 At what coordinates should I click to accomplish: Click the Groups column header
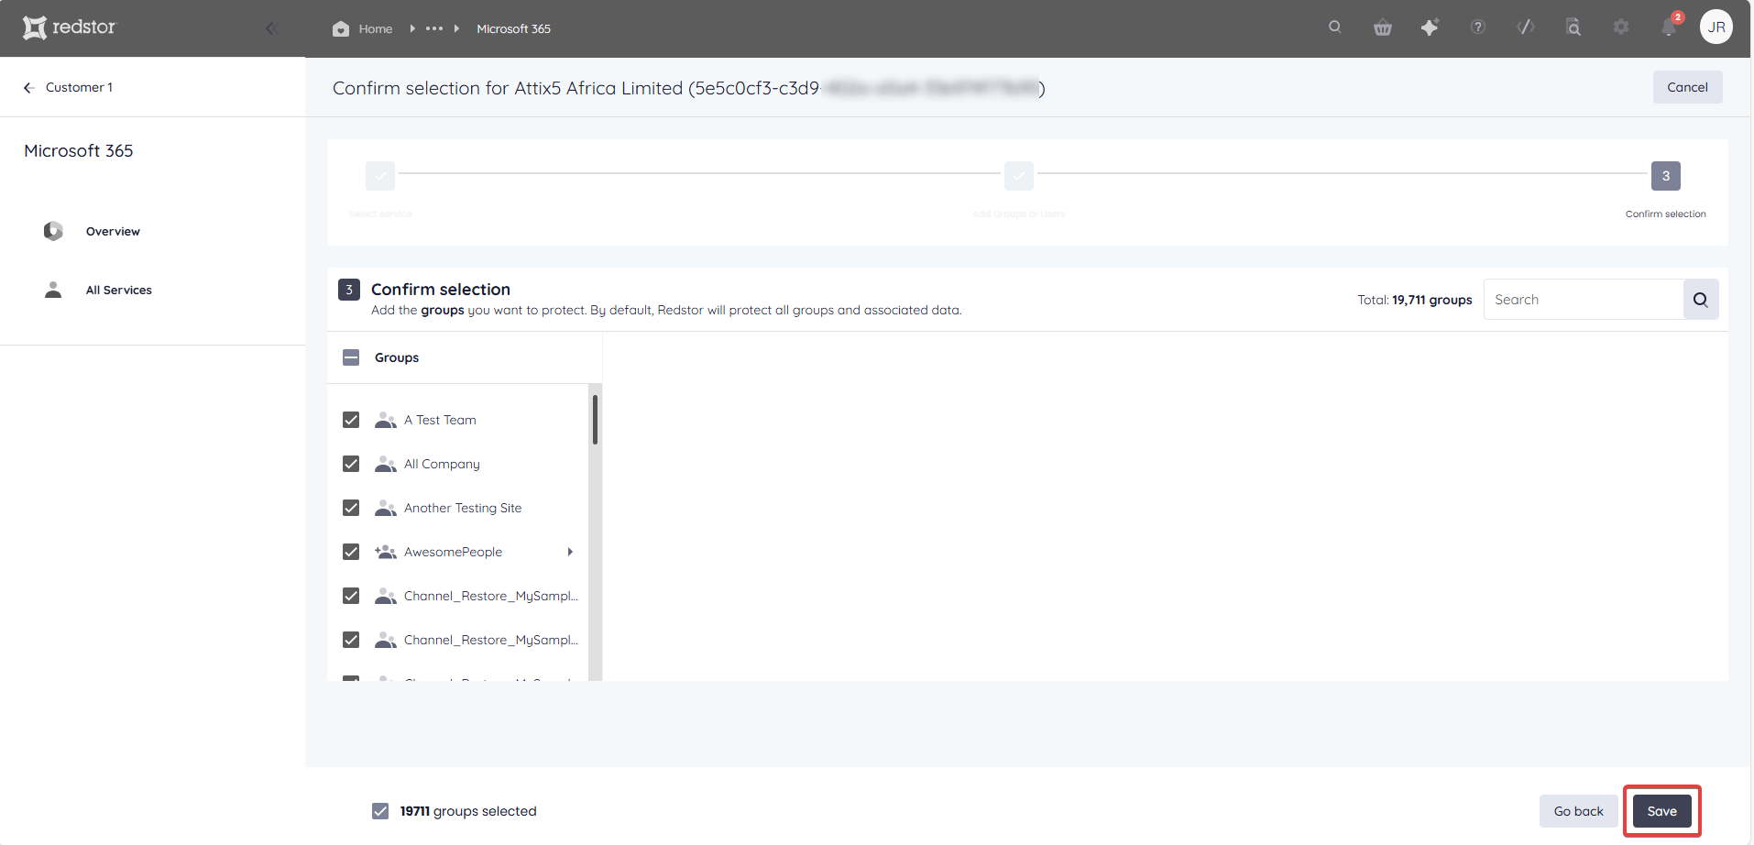tap(397, 357)
